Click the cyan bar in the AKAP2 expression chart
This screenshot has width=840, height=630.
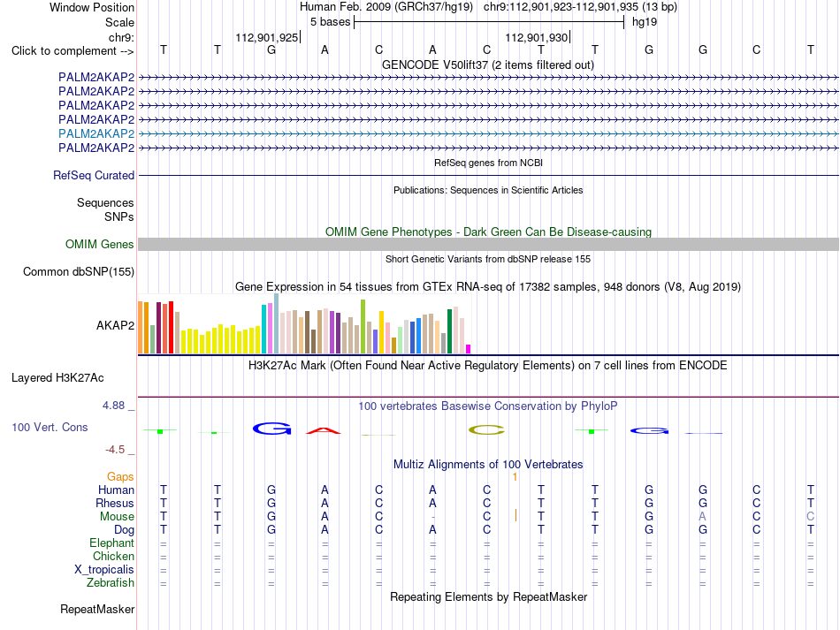tap(263, 330)
